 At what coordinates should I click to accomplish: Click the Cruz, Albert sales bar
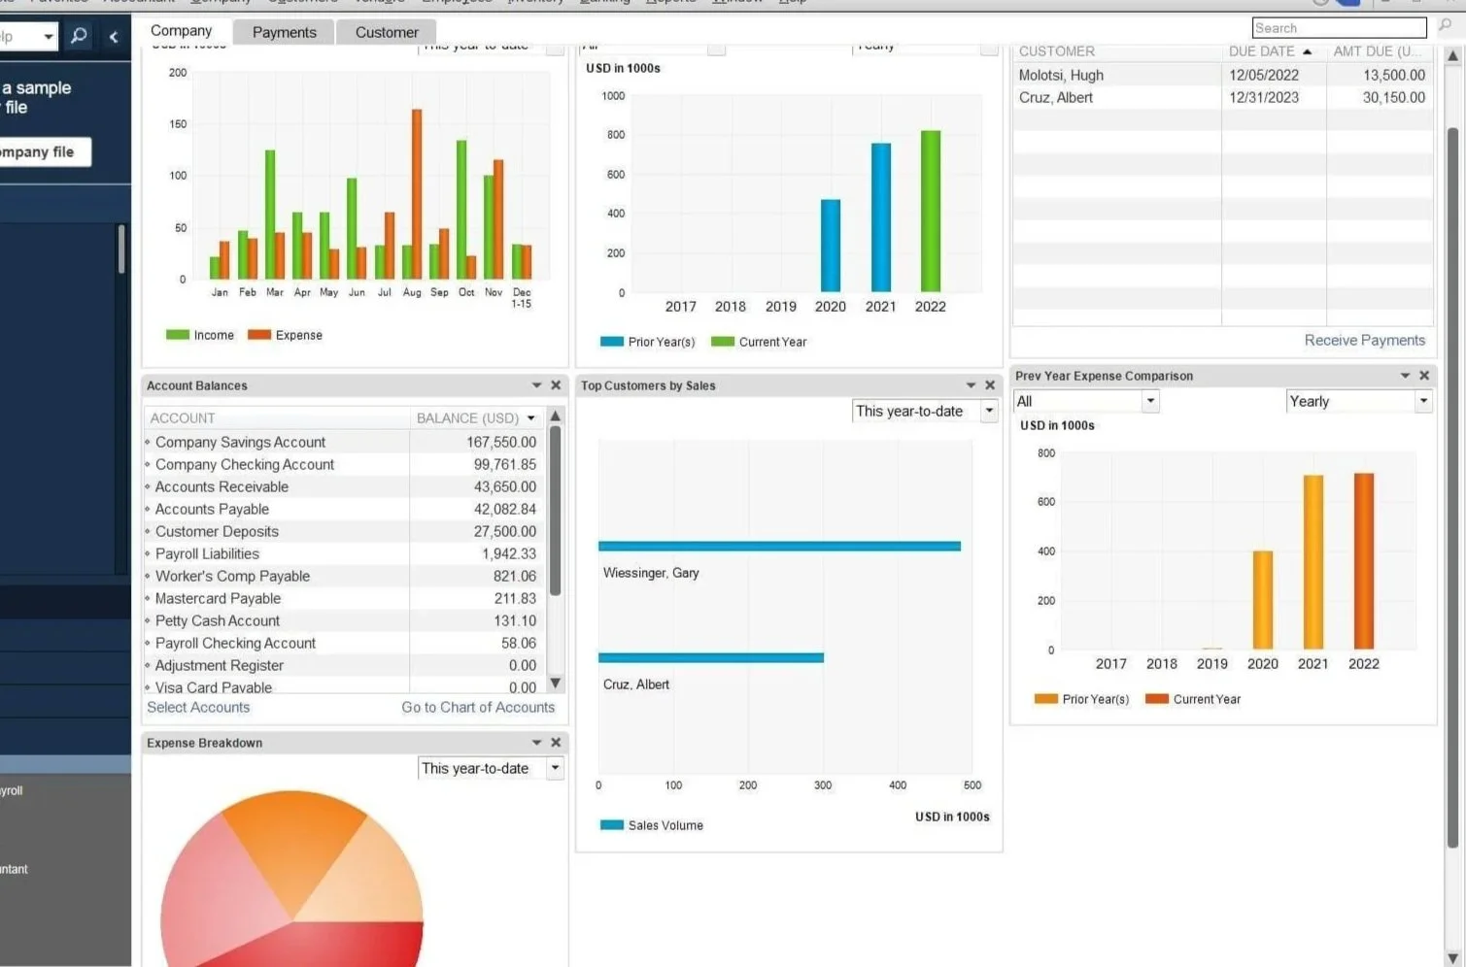click(x=711, y=657)
